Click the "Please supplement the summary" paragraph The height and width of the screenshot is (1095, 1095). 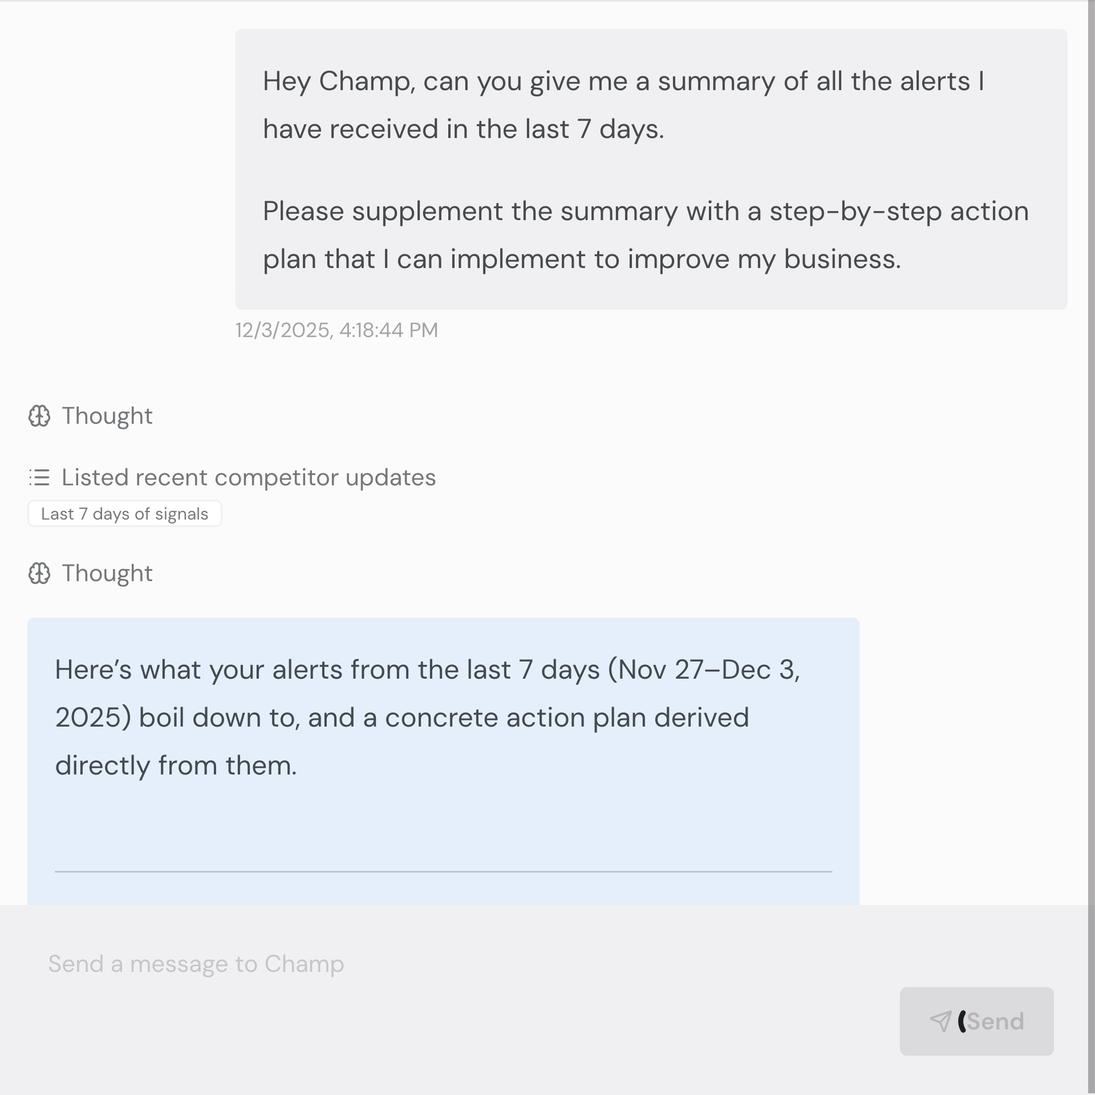click(645, 235)
